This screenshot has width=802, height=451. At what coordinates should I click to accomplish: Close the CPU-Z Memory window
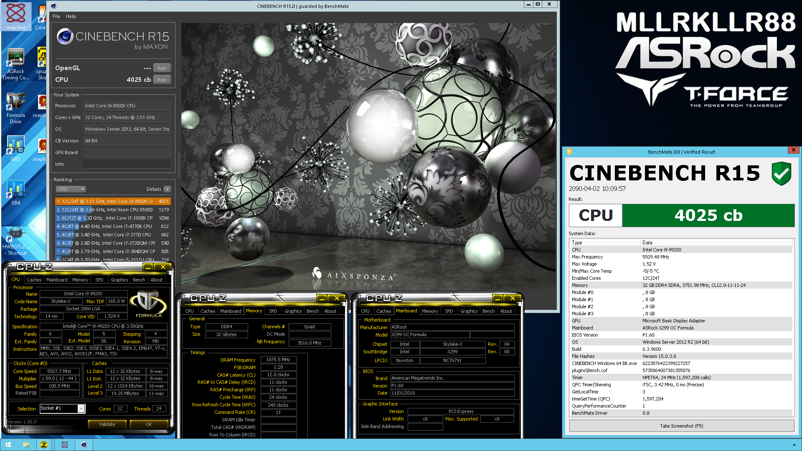(337, 298)
